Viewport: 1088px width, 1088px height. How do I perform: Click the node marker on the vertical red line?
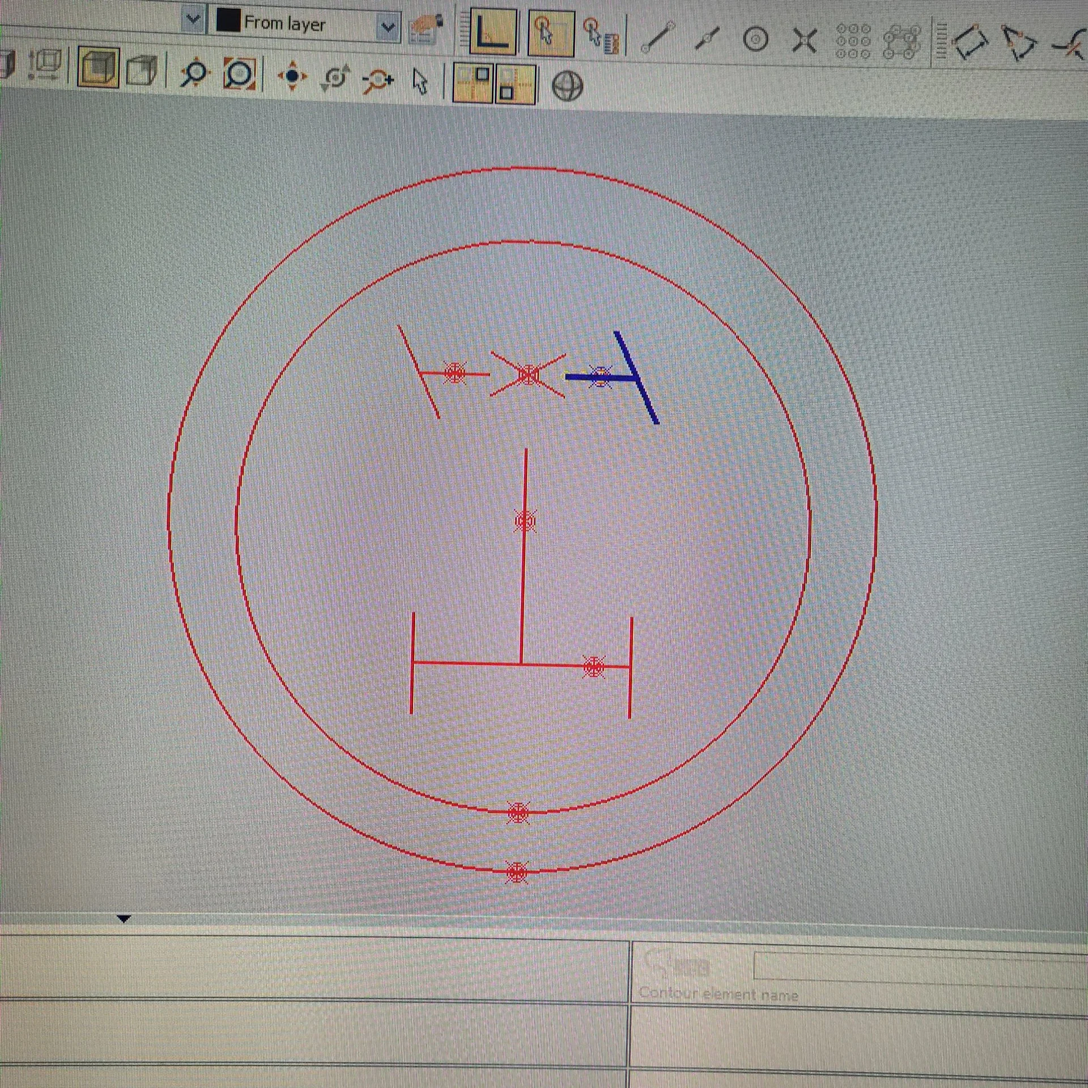525,521
